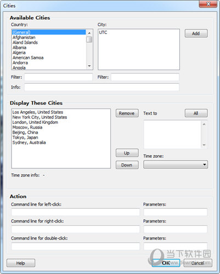Viewport: 220px width, 274px height.
Task: Focus the City Filter field
Action: point(145,77)
